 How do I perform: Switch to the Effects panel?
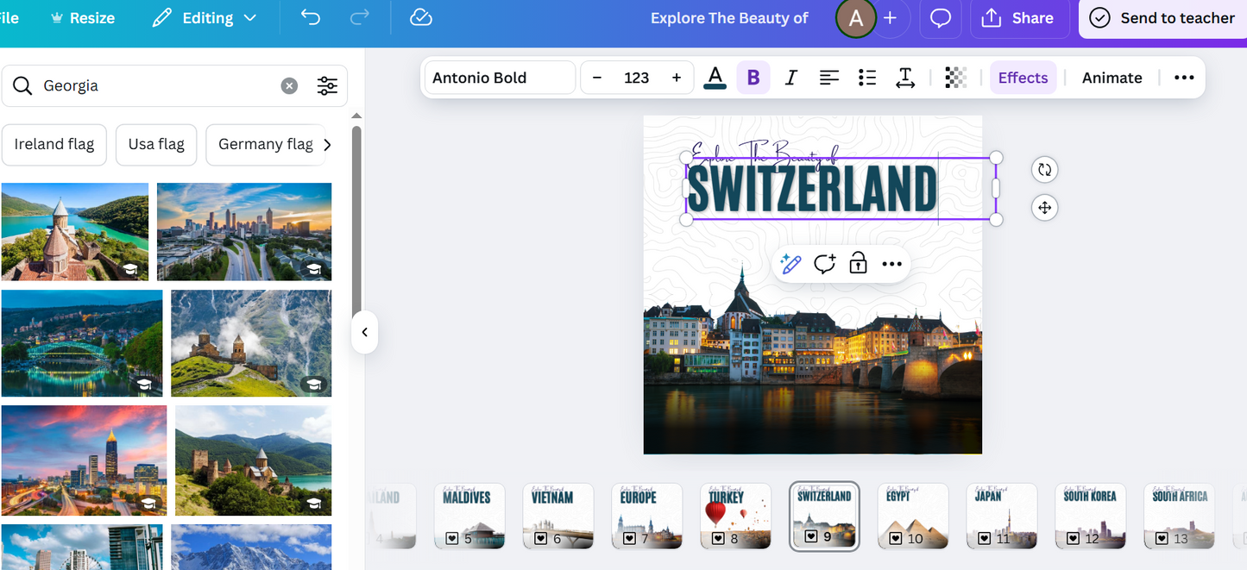coord(1023,77)
